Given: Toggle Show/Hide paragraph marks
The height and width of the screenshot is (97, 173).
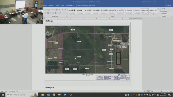Looking at the screenshot, I should pos(66,10).
